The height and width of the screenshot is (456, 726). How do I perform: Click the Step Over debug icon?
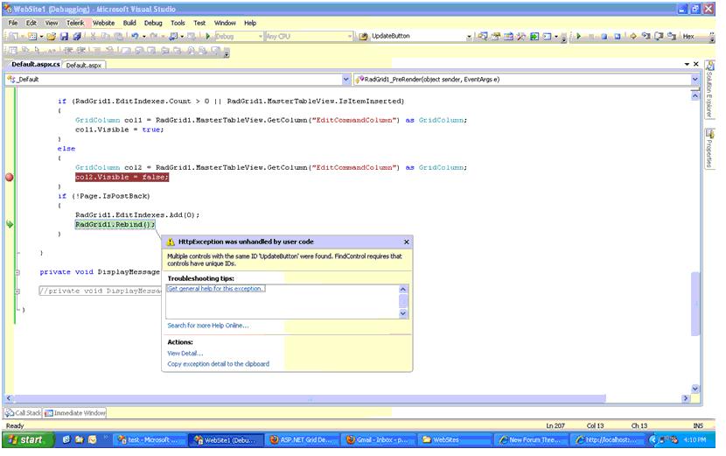coord(659,36)
